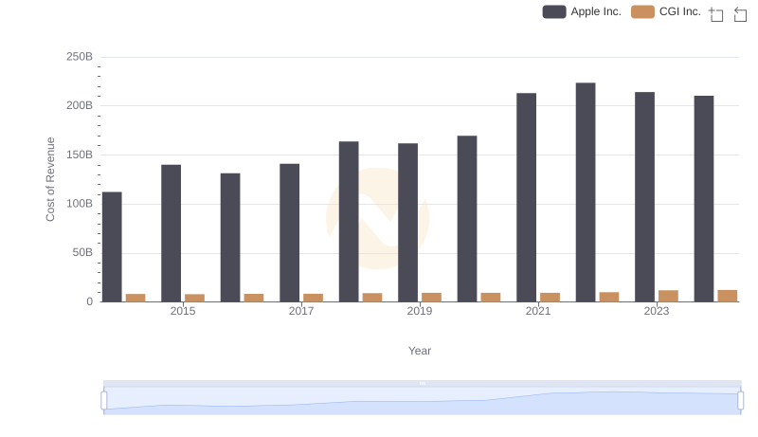
Task: Click the Apple bar for 2015
Action: (x=171, y=233)
